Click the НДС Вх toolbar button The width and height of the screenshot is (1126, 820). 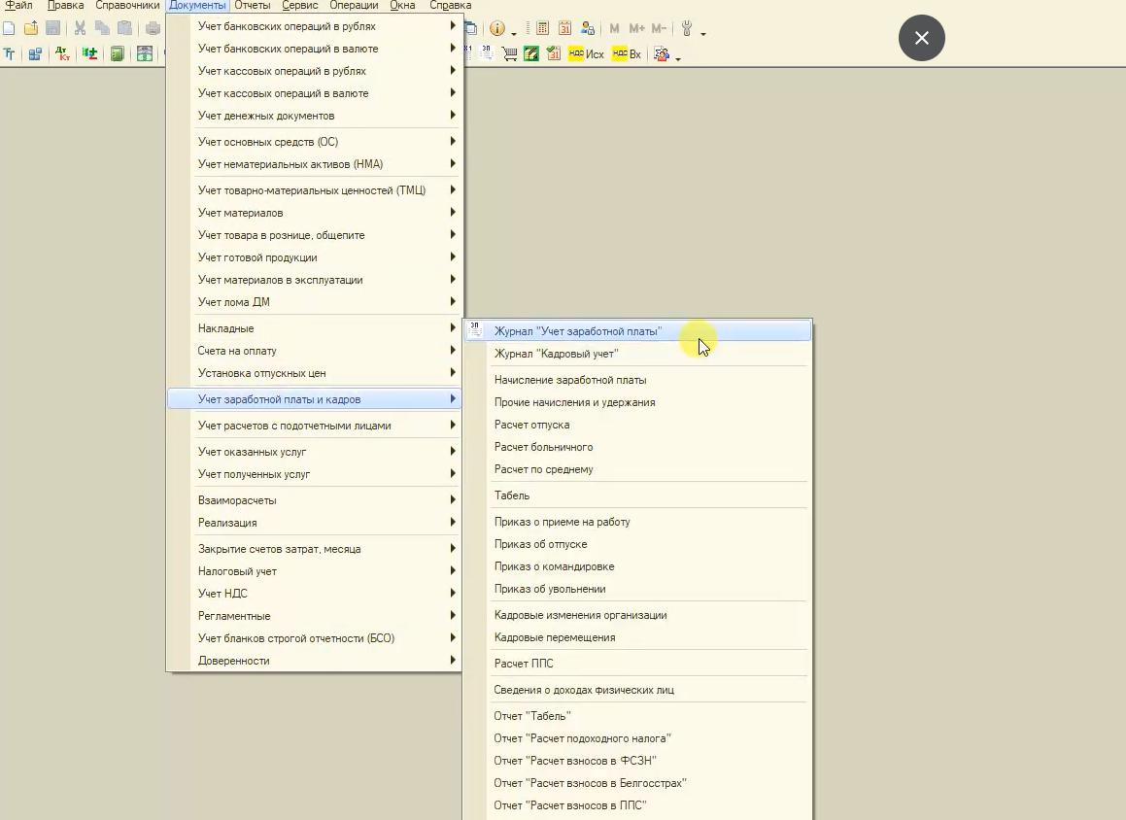coord(627,53)
